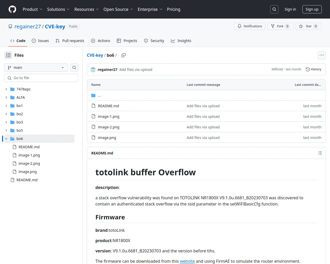Switch to Pull requests tab
Viewport: 330px width, 264px height.
(x=70, y=41)
